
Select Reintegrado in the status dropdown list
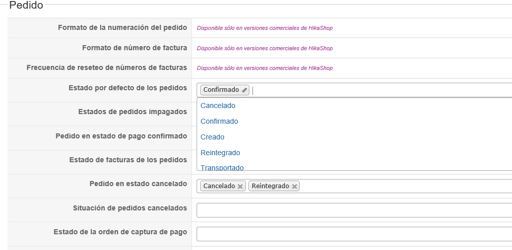point(220,153)
